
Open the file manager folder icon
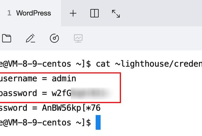(7, 38)
